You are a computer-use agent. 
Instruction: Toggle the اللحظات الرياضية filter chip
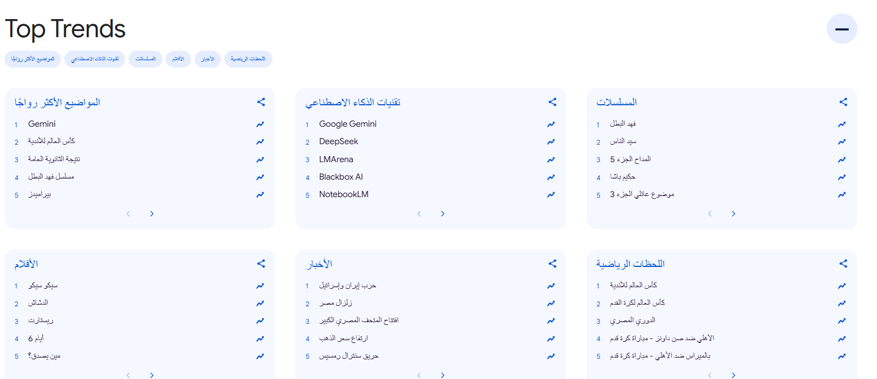248,59
